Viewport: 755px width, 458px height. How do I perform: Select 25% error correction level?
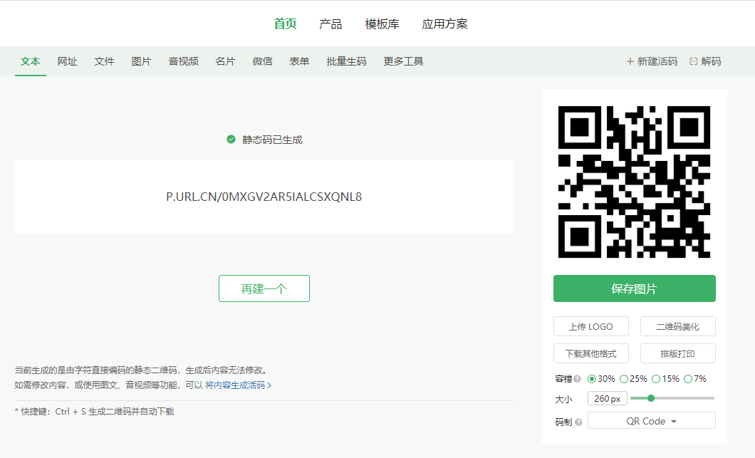click(624, 379)
